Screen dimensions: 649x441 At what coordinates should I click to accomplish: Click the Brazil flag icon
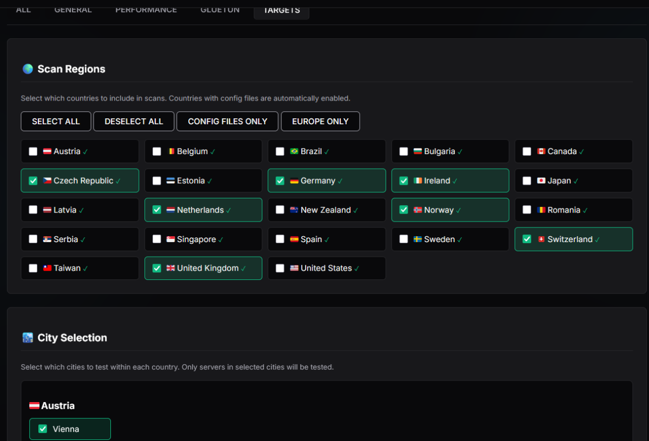point(294,152)
